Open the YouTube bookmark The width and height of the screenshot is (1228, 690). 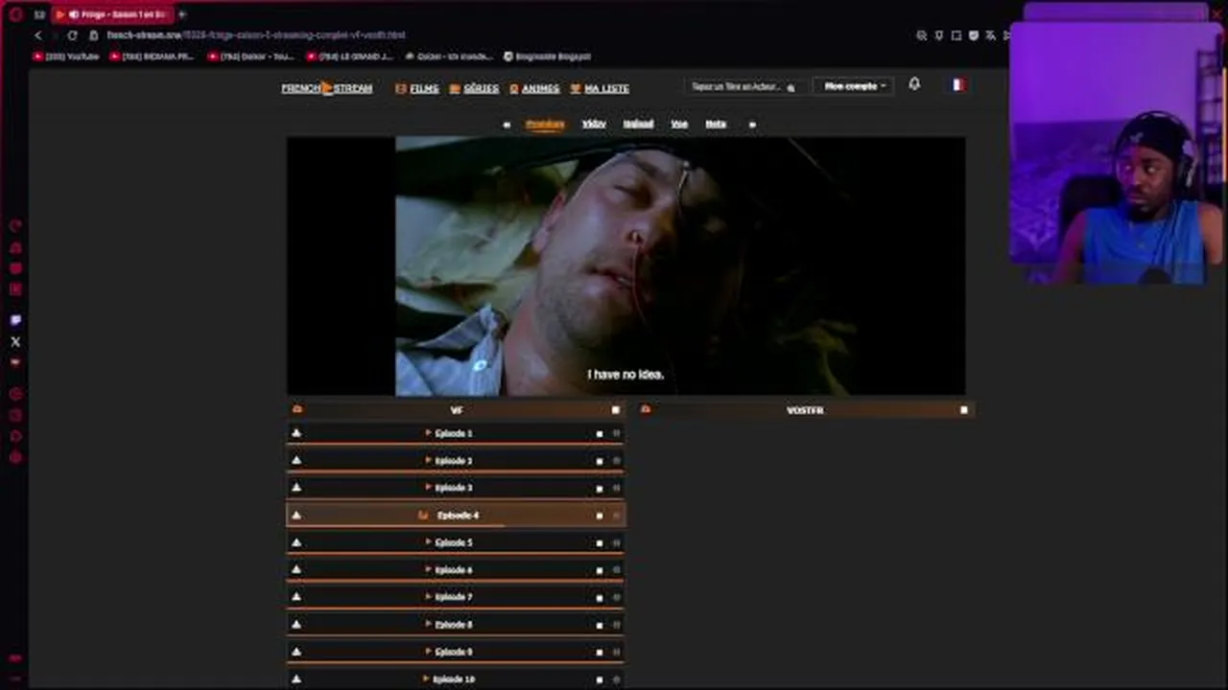click(66, 57)
